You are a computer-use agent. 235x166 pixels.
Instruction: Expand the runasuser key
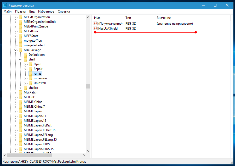(25, 78)
